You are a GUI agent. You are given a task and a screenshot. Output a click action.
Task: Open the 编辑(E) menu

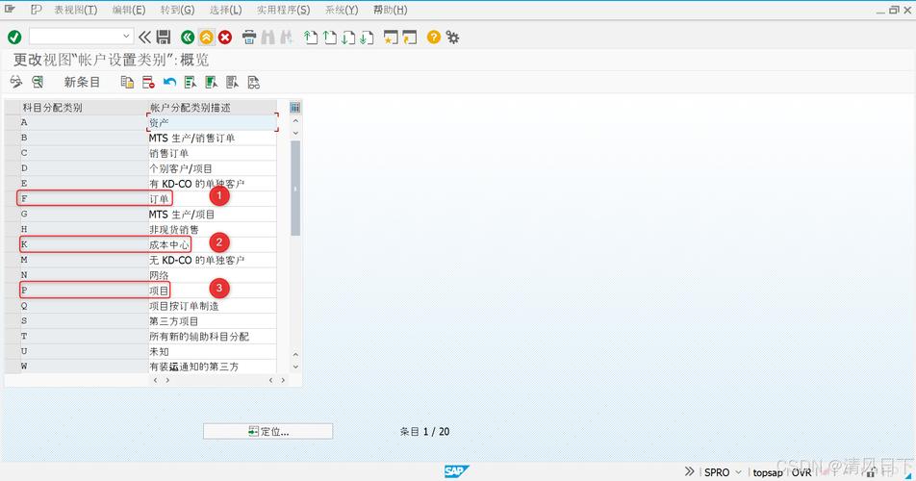pos(129,10)
